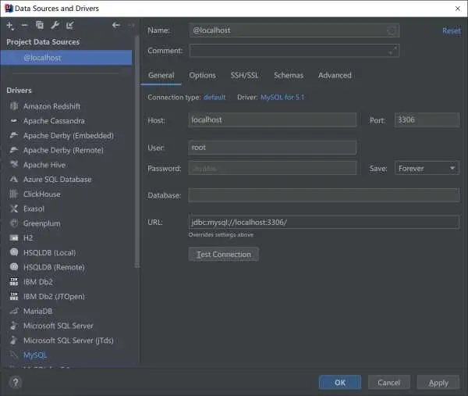468x396 pixels.
Task: Close the Data Sources and Drivers dialog
Action: point(458,9)
